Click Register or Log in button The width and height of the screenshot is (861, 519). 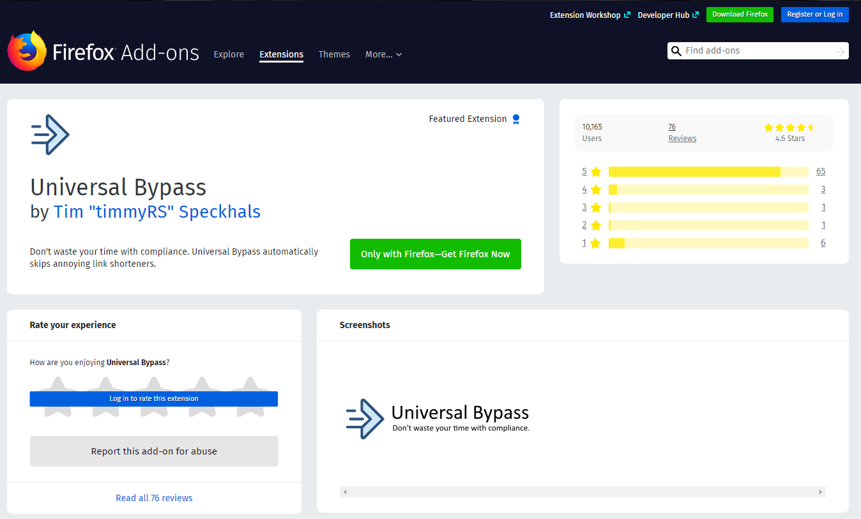814,15
